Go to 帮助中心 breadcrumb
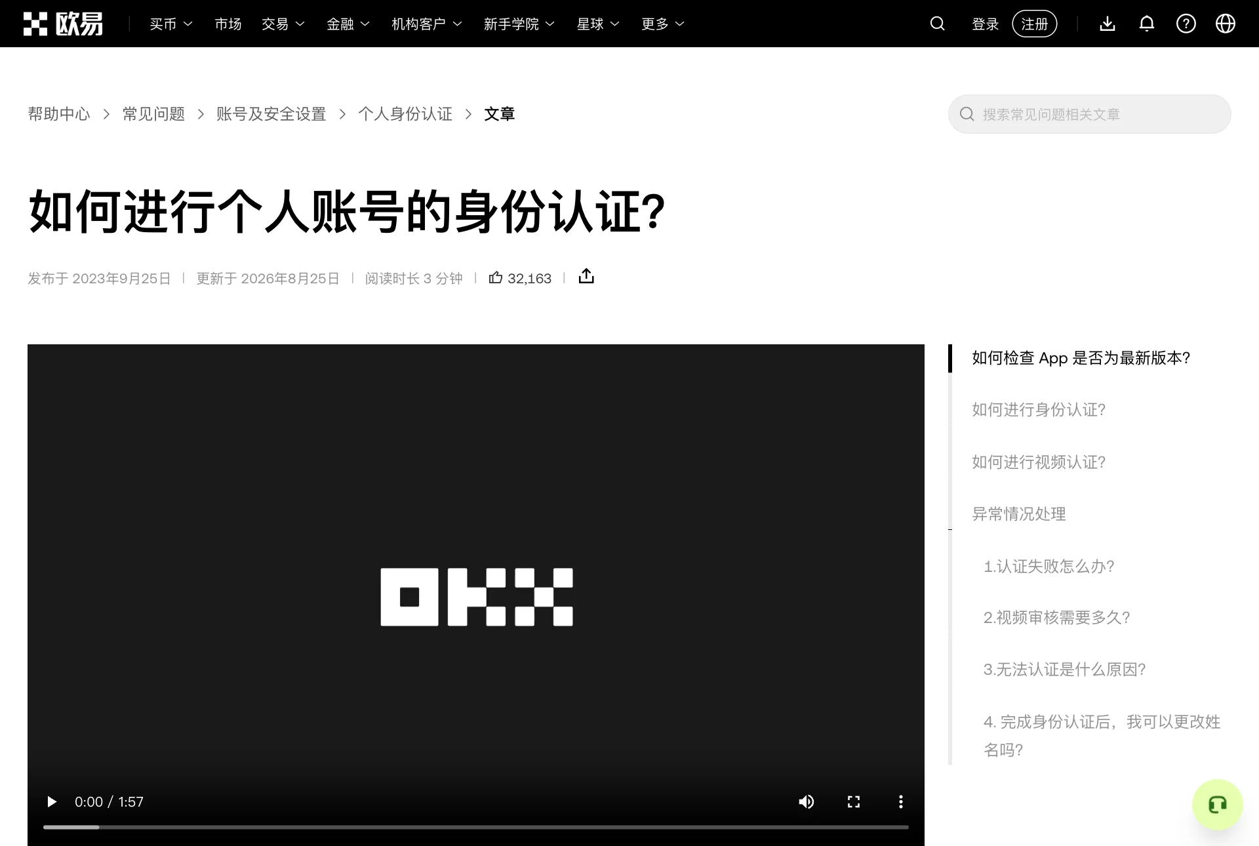 59,114
